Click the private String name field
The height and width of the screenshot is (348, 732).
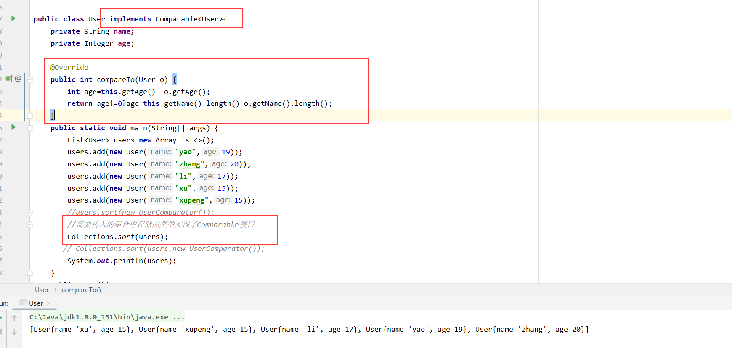point(92,31)
